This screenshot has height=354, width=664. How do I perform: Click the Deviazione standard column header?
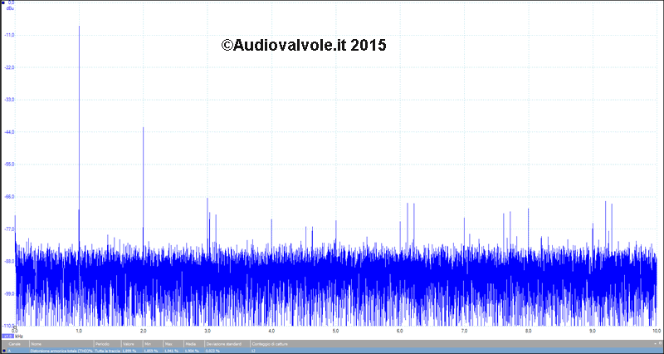227,344
